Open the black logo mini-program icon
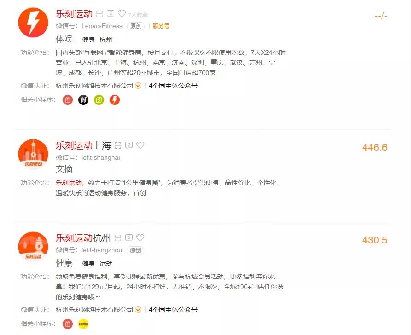The height and width of the screenshot is (335, 411). pyautogui.click(x=83, y=100)
